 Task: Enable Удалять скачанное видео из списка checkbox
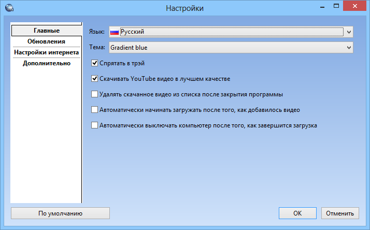coord(94,94)
